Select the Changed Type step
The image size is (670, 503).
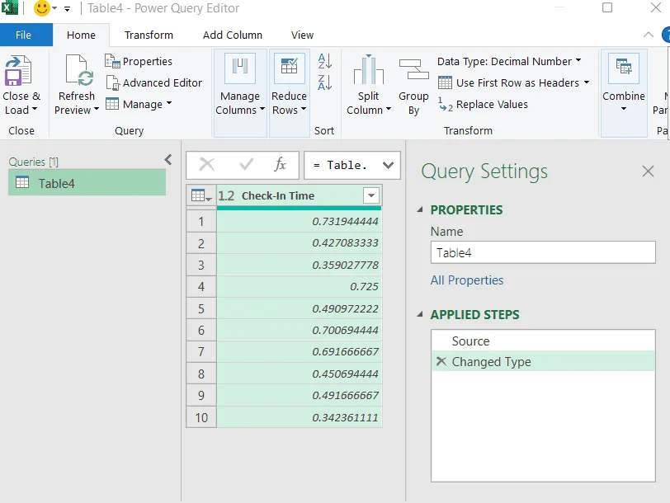click(x=543, y=362)
